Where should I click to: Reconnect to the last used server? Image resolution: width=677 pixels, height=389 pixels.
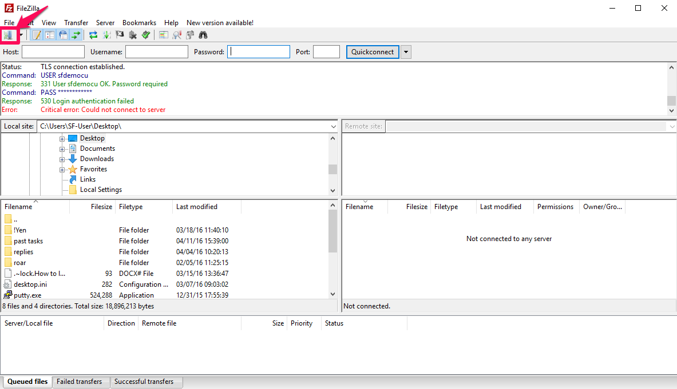tap(146, 35)
